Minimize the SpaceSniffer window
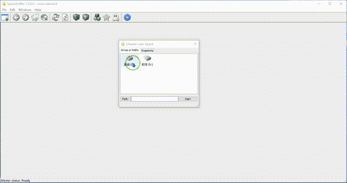This screenshot has height=183, width=347. pyautogui.click(x=319, y=3)
